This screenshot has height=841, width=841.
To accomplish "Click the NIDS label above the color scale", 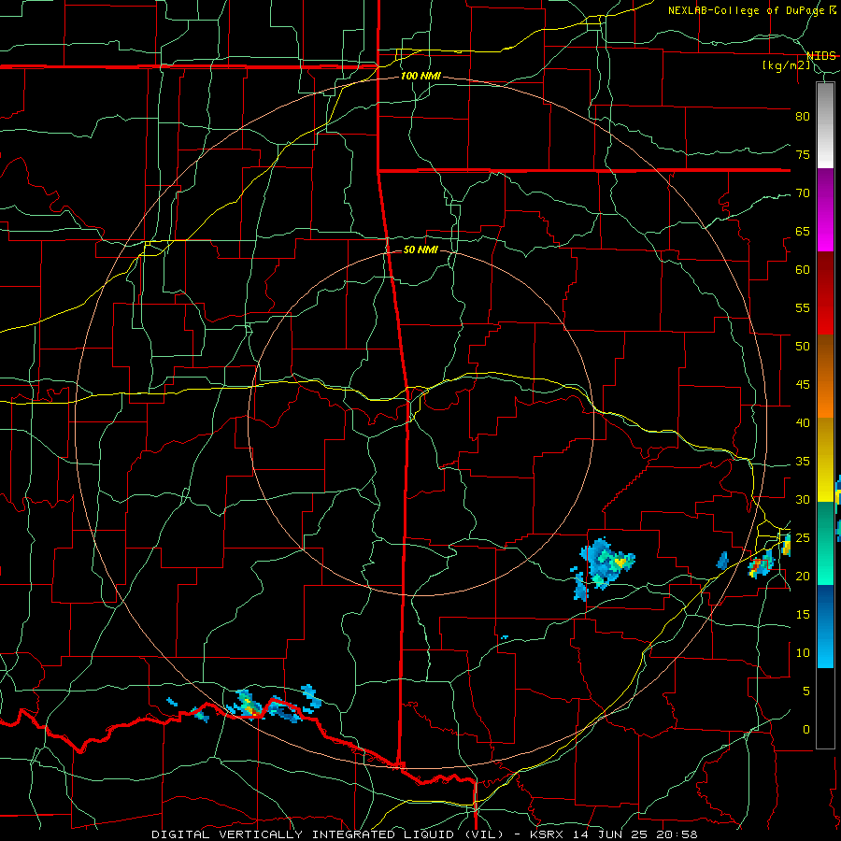I will coord(820,56).
